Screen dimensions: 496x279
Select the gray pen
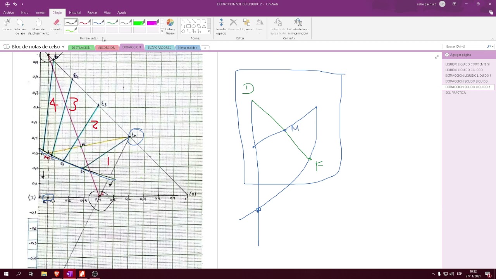tap(125, 22)
